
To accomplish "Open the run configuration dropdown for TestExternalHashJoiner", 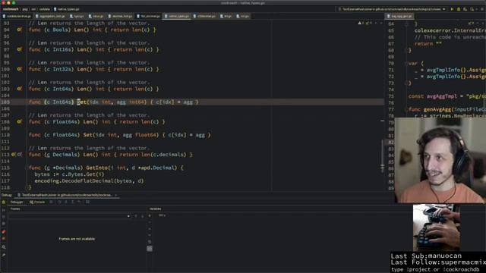I will pyautogui.click(x=393, y=9).
